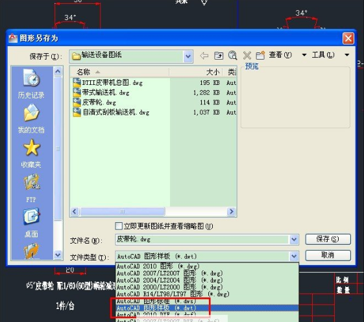Open the 收藏夹 favorites shortcut
Viewport: 364px width, 322px height.
coord(31,154)
